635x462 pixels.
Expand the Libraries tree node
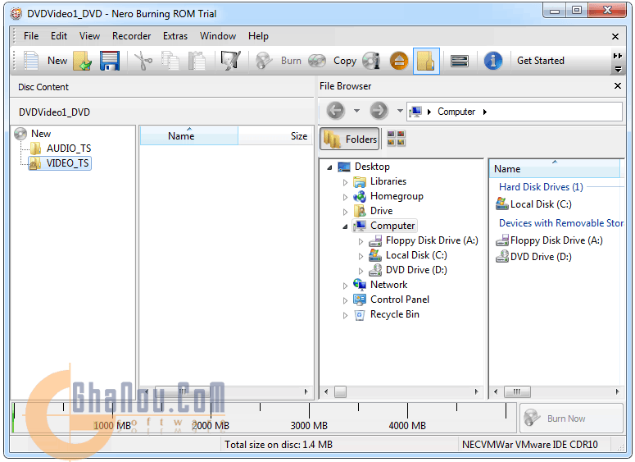[x=345, y=182]
